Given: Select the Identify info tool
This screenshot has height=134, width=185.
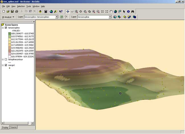Looking at the screenshot, I should point(128,11).
